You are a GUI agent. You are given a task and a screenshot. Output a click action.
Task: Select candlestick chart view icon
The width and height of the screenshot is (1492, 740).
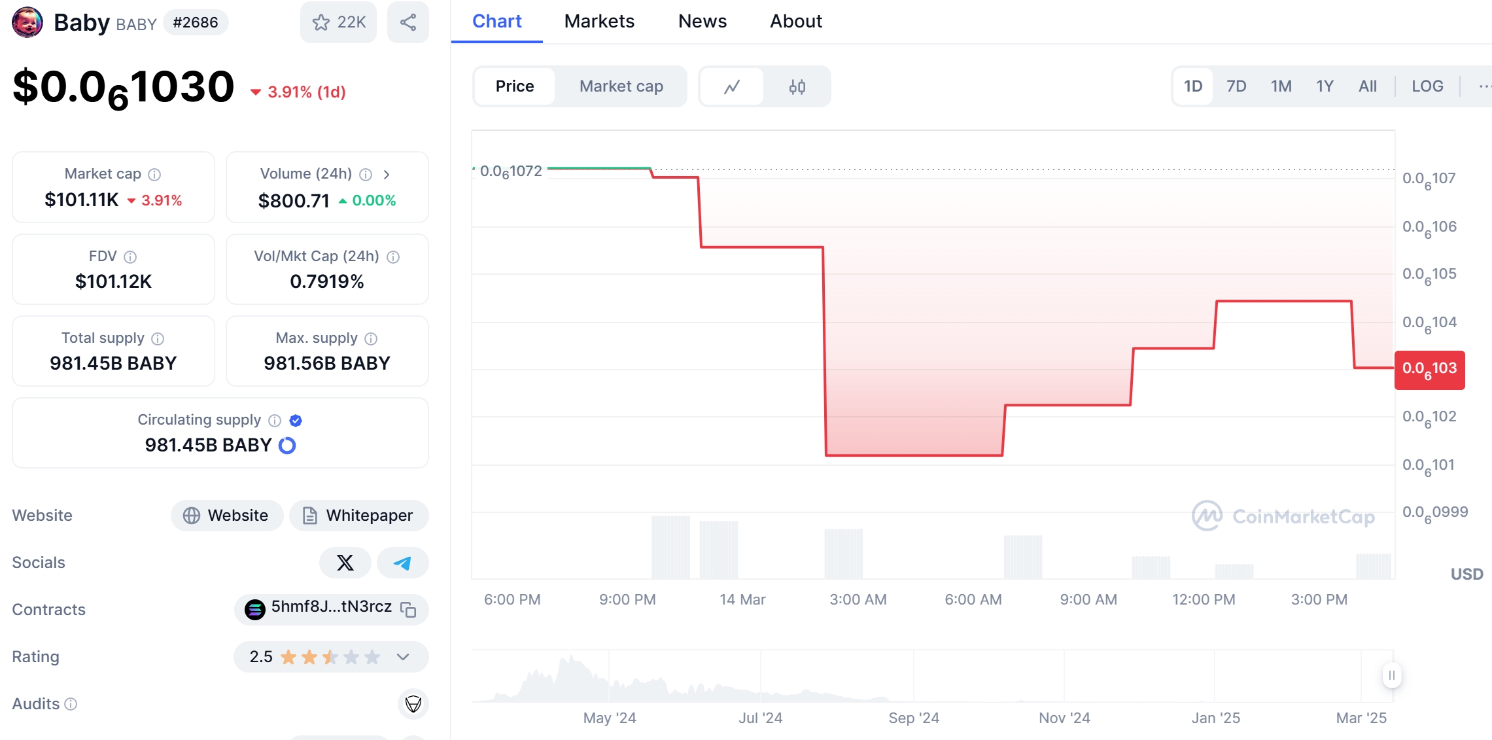(797, 86)
